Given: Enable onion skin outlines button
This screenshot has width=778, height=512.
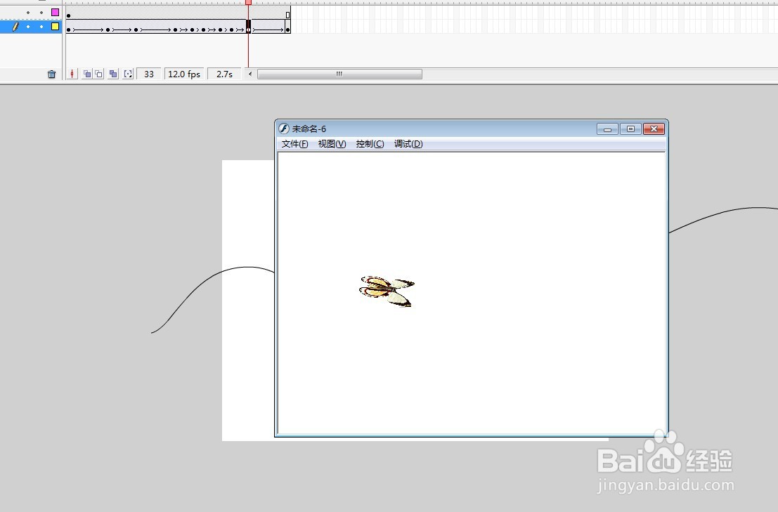Looking at the screenshot, I should [x=98, y=74].
